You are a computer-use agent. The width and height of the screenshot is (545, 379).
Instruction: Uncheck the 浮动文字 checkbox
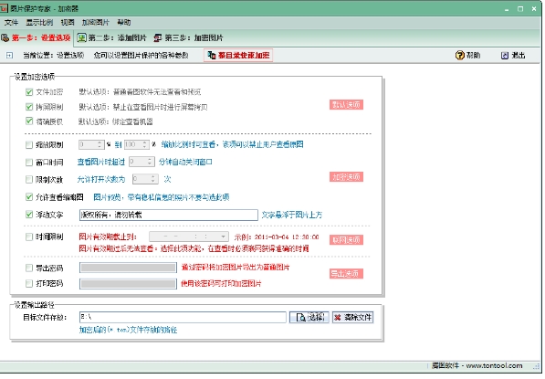(29, 215)
